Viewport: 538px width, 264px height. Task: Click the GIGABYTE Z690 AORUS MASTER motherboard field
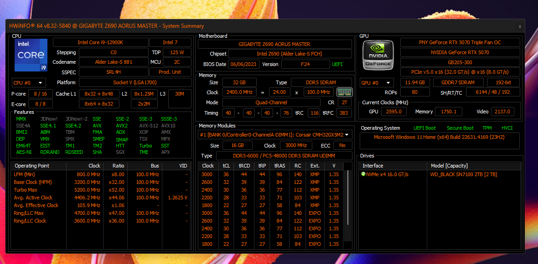275,44
